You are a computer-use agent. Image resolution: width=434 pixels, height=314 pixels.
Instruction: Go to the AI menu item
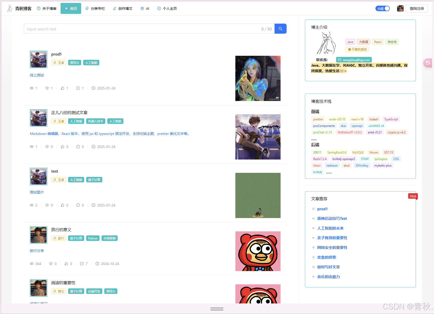click(145, 9)
